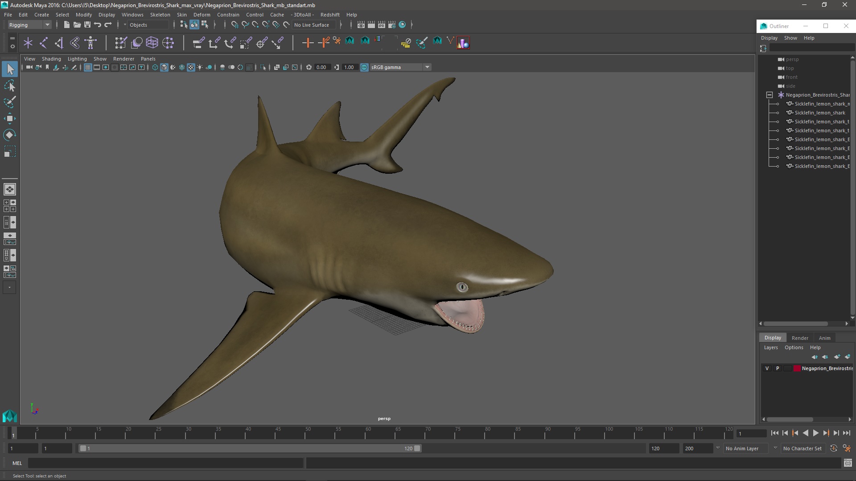Open the viewport Shading menu

(x=51, y=59)
